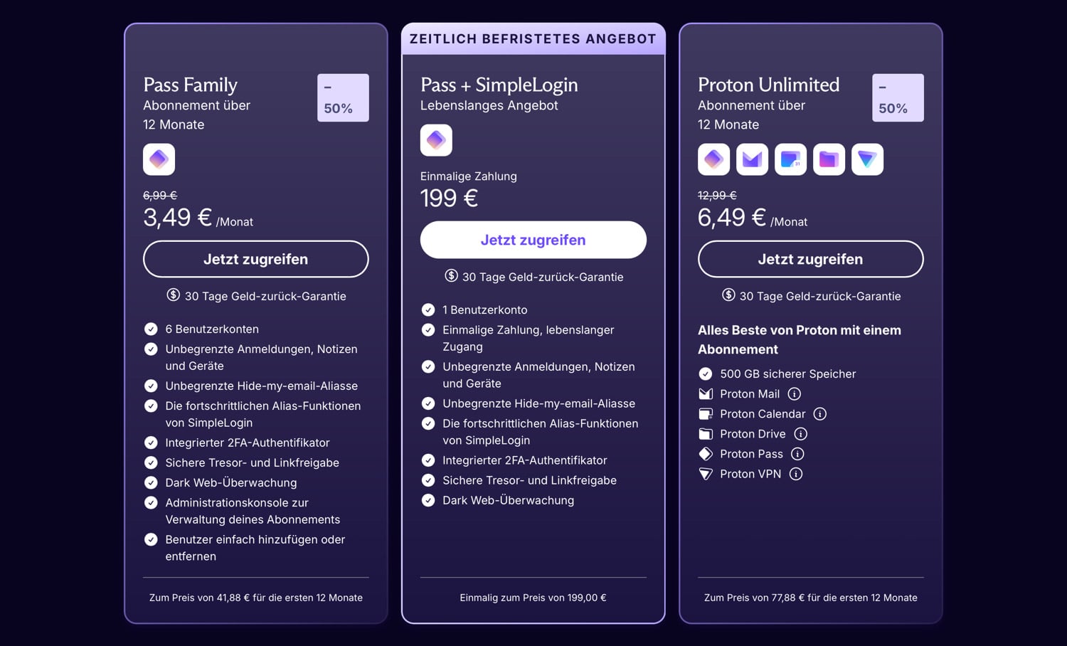Click the Pass Family 50% discount badge
Image resolution: width=1067 pixels, height=646 pixels.
343,97
